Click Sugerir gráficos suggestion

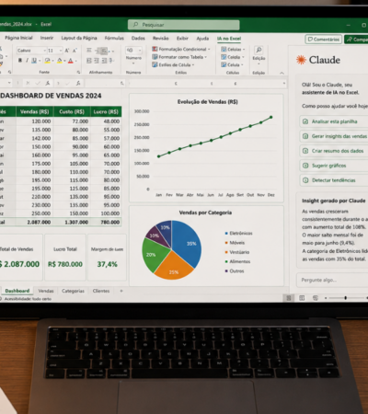point(334,166)
